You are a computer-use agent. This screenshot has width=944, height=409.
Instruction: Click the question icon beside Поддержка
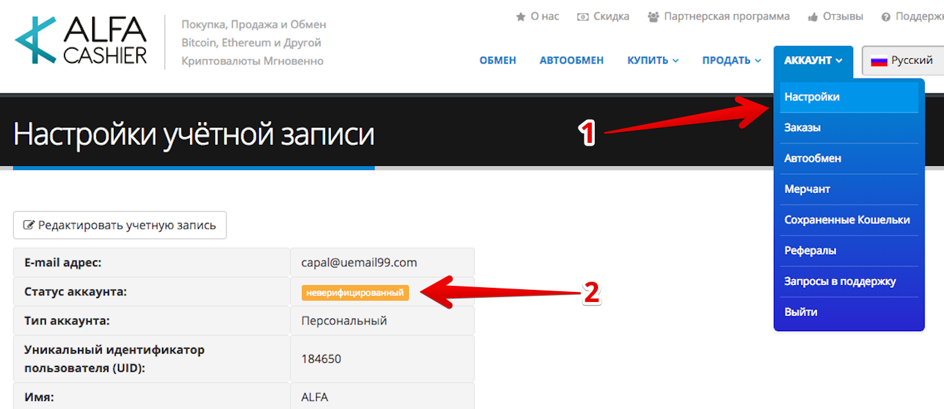pos(886,17)
